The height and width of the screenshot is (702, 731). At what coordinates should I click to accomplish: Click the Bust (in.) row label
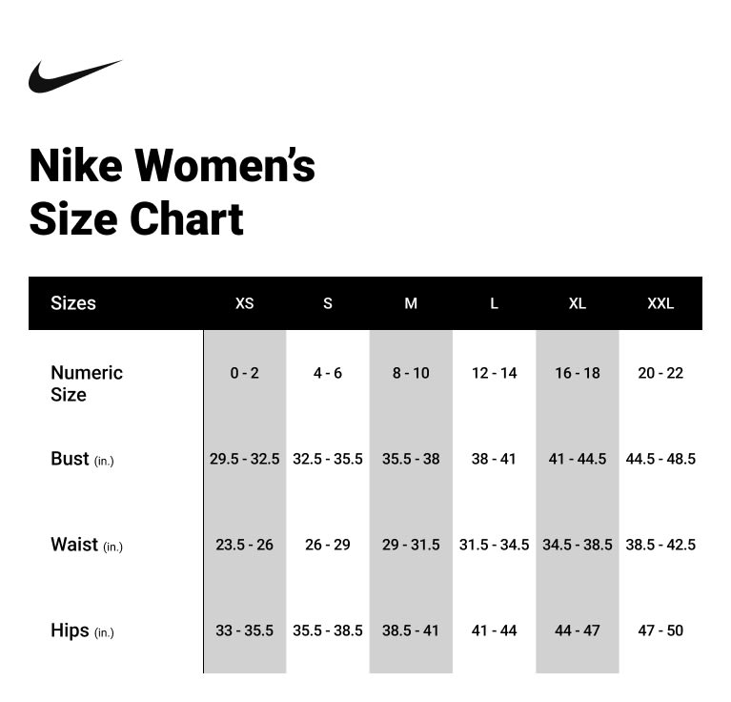[82, 459]
